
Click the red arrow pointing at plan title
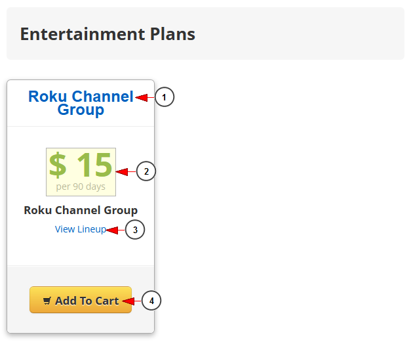(x=145, y=97)
